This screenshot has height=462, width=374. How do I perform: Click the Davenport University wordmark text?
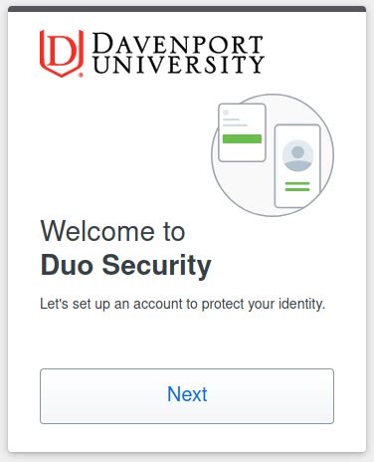point(178,53)
